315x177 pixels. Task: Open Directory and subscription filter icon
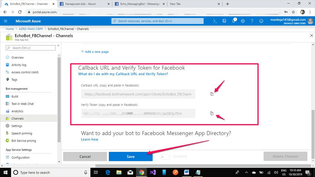225,21
